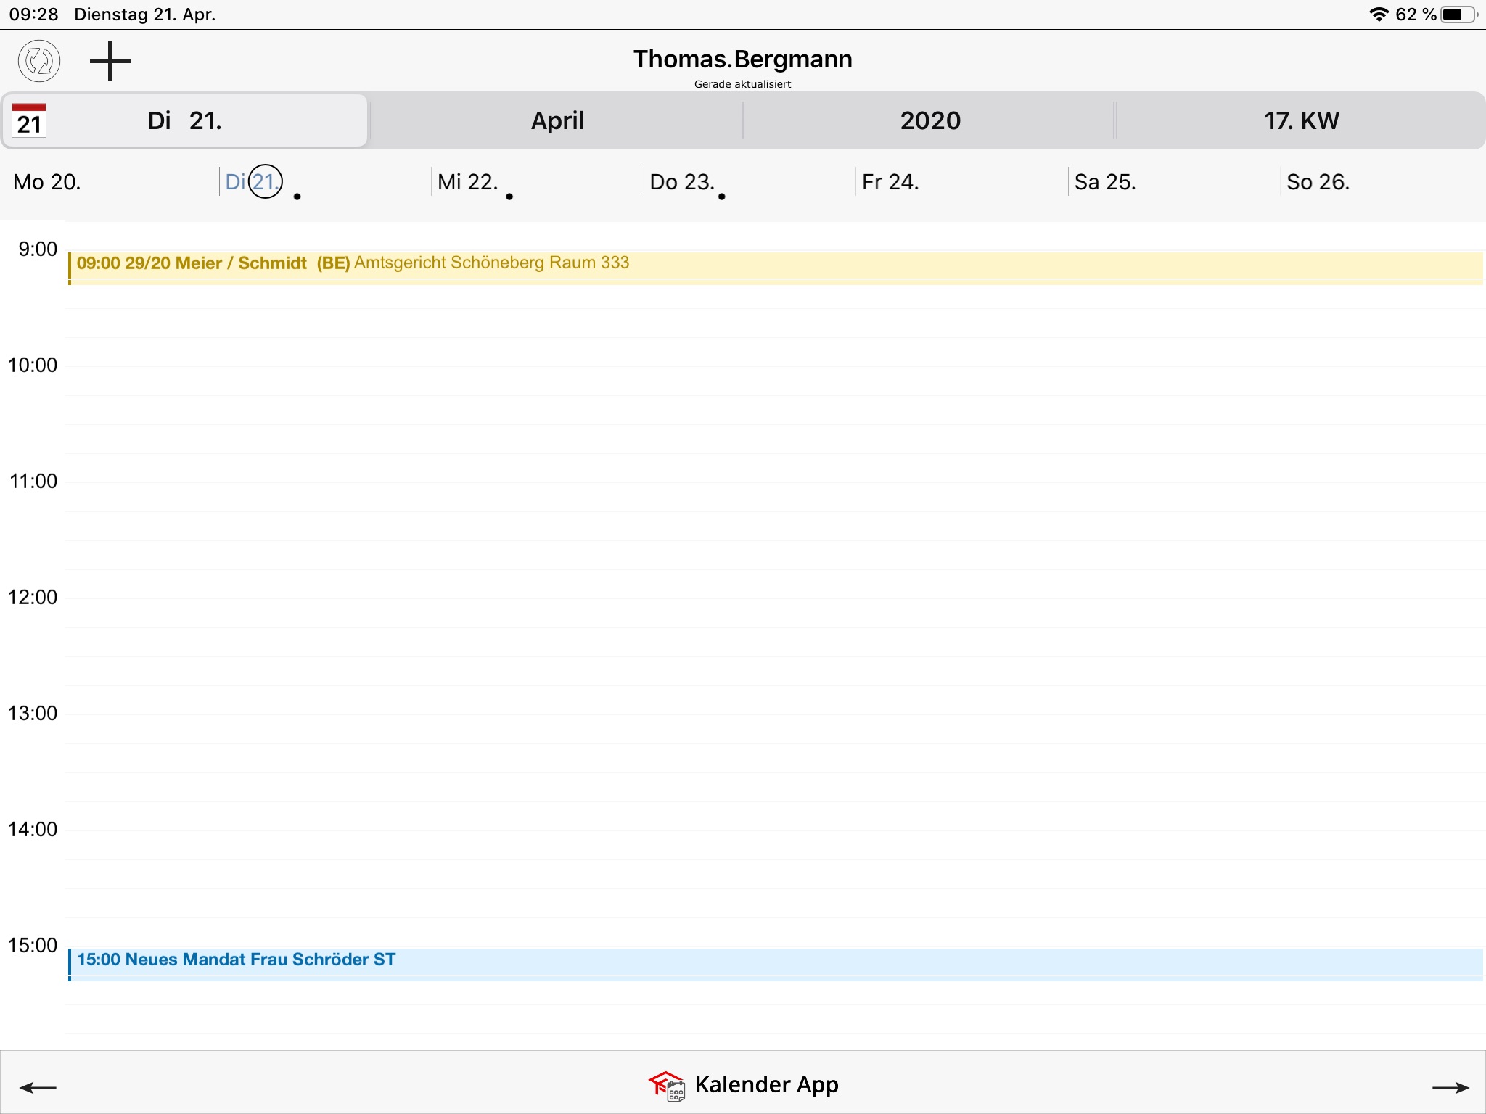This screenshot has height=1114, width=1486.
Task: Tap the sync refresh icon
Action: click(39, 61)
